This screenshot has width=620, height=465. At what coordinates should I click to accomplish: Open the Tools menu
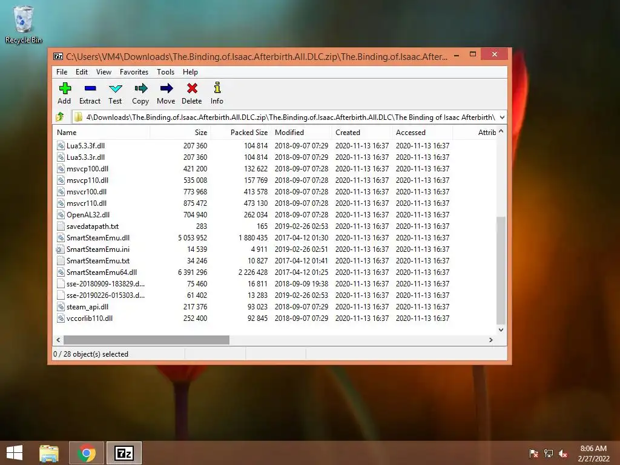(x=165, y=72)
